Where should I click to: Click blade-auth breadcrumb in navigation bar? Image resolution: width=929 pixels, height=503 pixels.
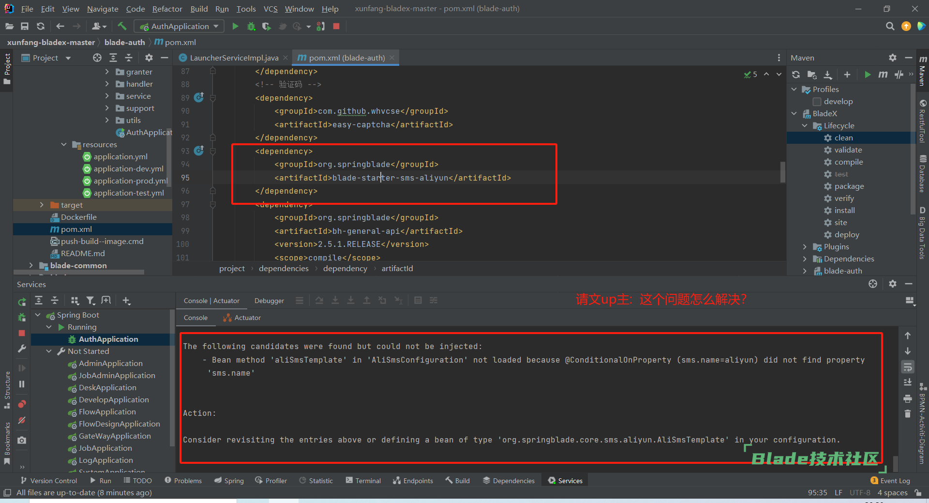124,42
